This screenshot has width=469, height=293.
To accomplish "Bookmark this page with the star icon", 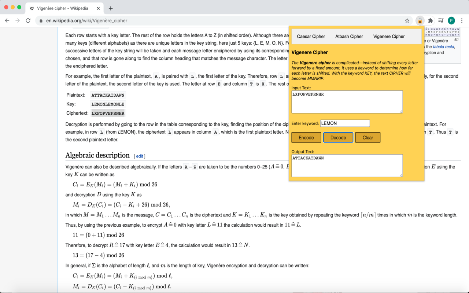I will (x=407, y=21).
